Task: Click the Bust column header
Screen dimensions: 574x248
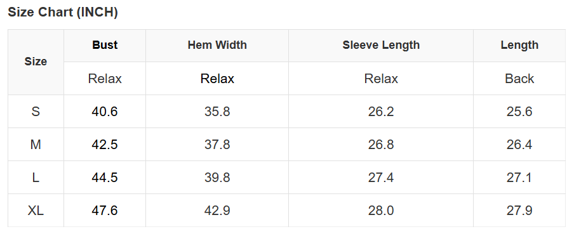Action: [x=105, y=46]
